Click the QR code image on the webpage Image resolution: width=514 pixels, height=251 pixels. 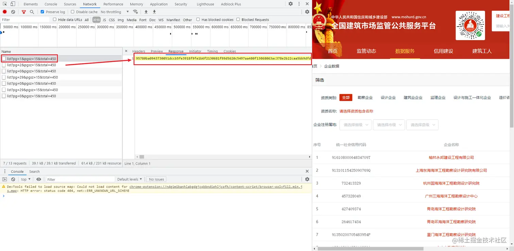(470, 26)
